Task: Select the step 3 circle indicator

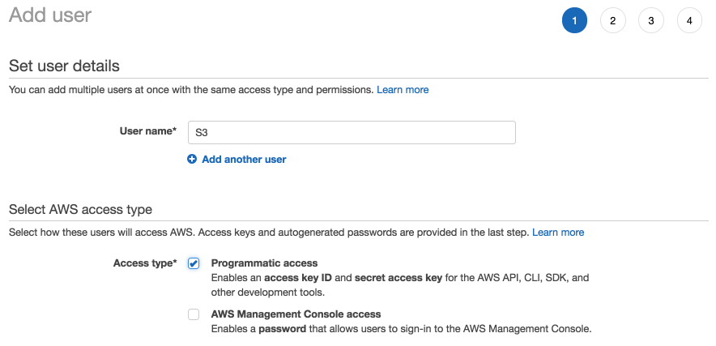Action: tap(651, 21)
